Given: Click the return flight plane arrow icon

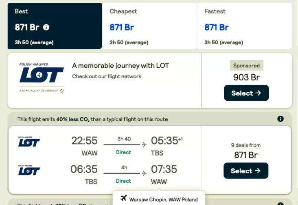Looking at the screenshot, I should (144, 173).
